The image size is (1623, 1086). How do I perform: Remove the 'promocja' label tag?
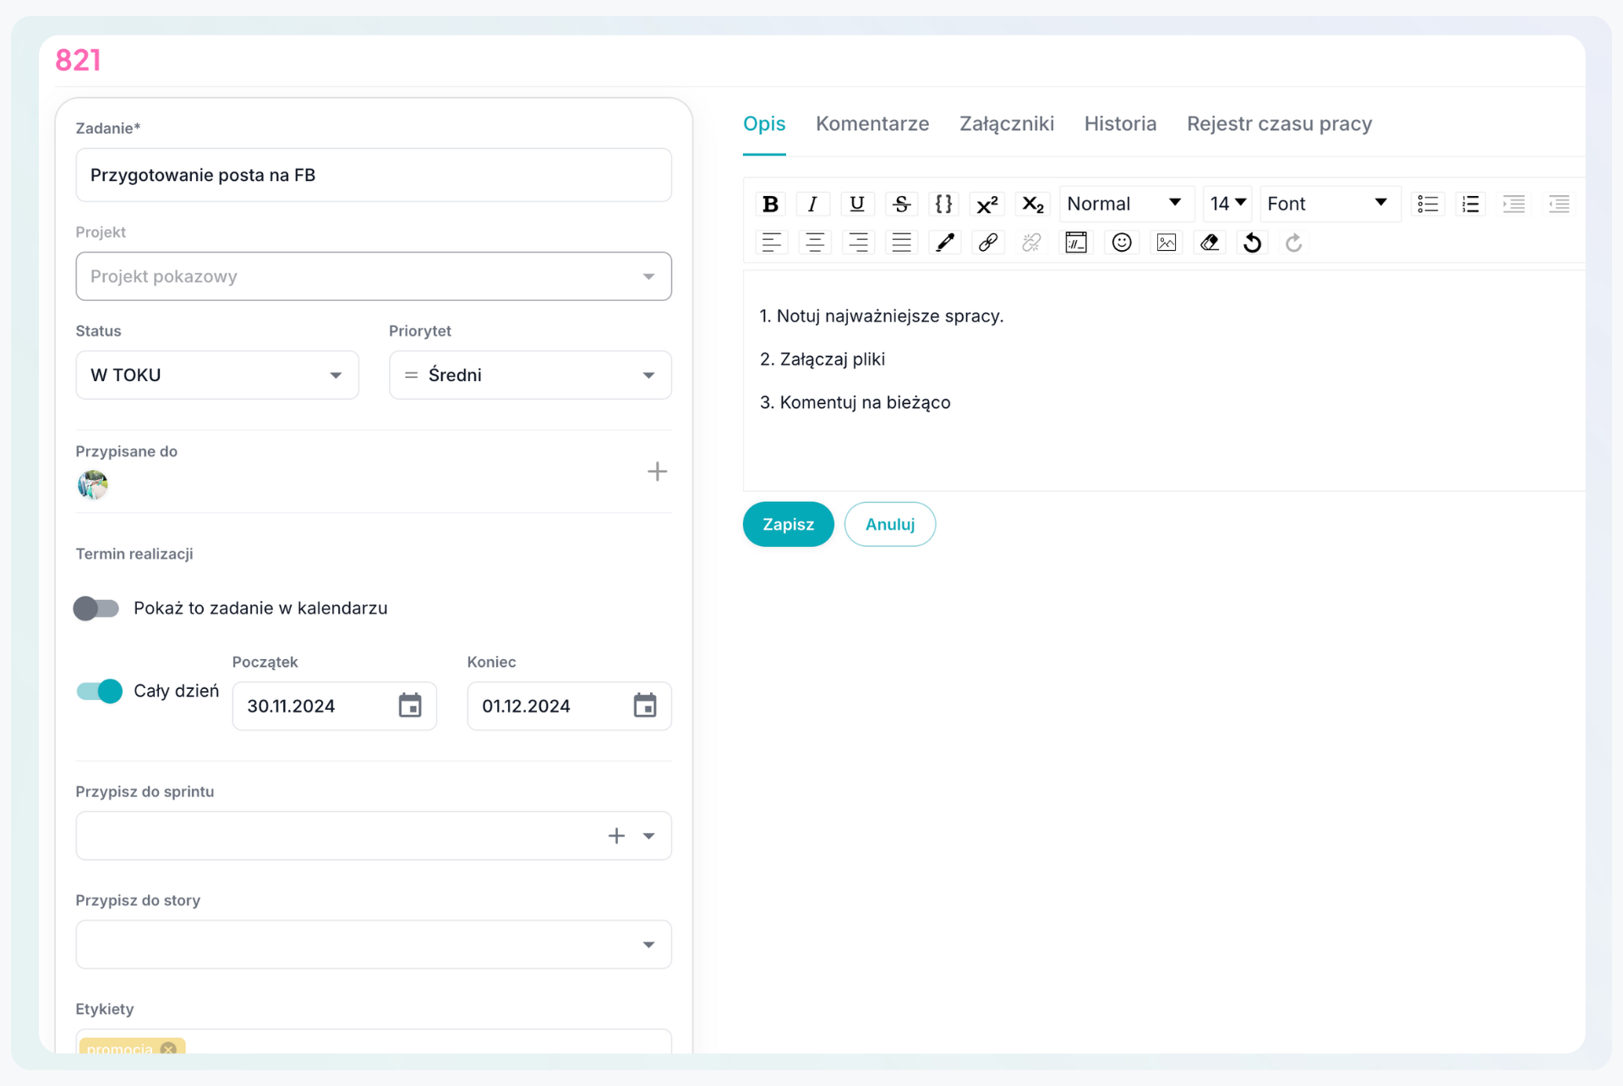click(168, 1048)
